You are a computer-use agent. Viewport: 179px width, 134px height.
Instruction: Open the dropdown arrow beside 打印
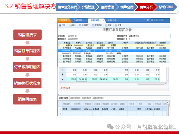pos(67,25)
